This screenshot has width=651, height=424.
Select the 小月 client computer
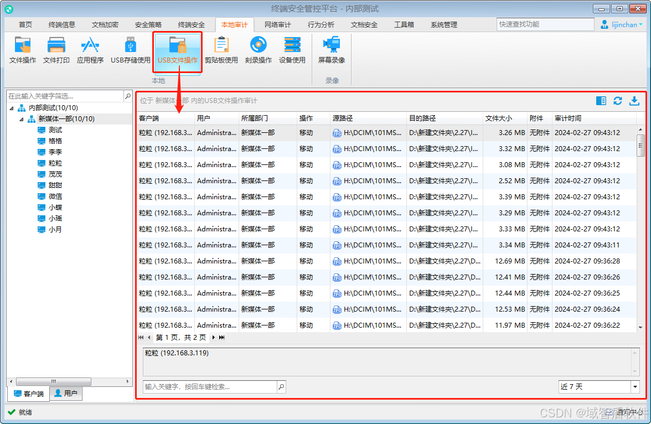click(x=50, y=229)
